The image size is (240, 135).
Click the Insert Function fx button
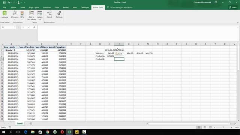pyautogui.click(x=34, y=27)
